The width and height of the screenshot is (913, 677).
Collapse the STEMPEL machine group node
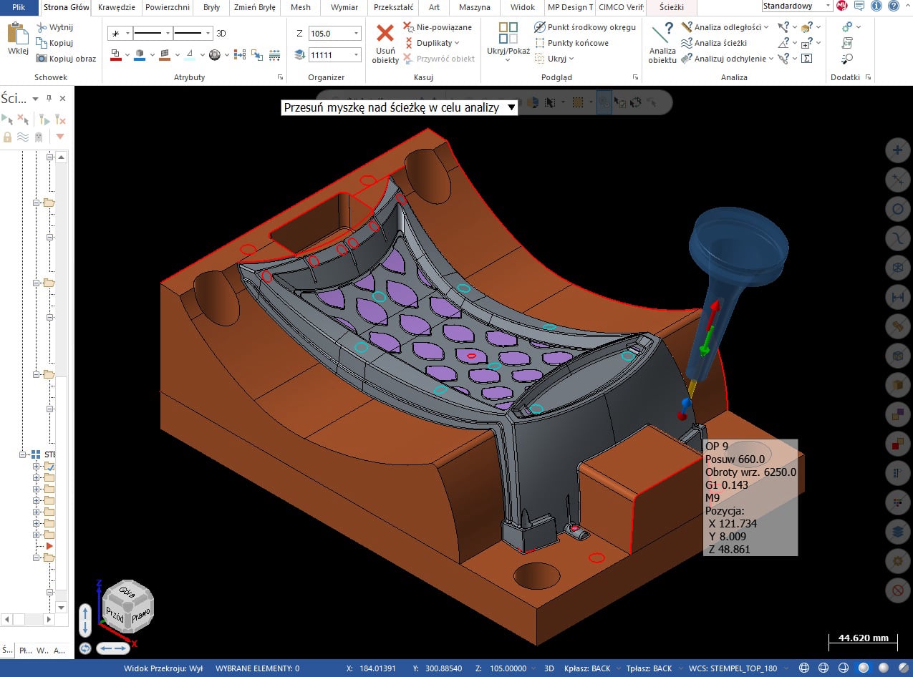pos(24,454)
